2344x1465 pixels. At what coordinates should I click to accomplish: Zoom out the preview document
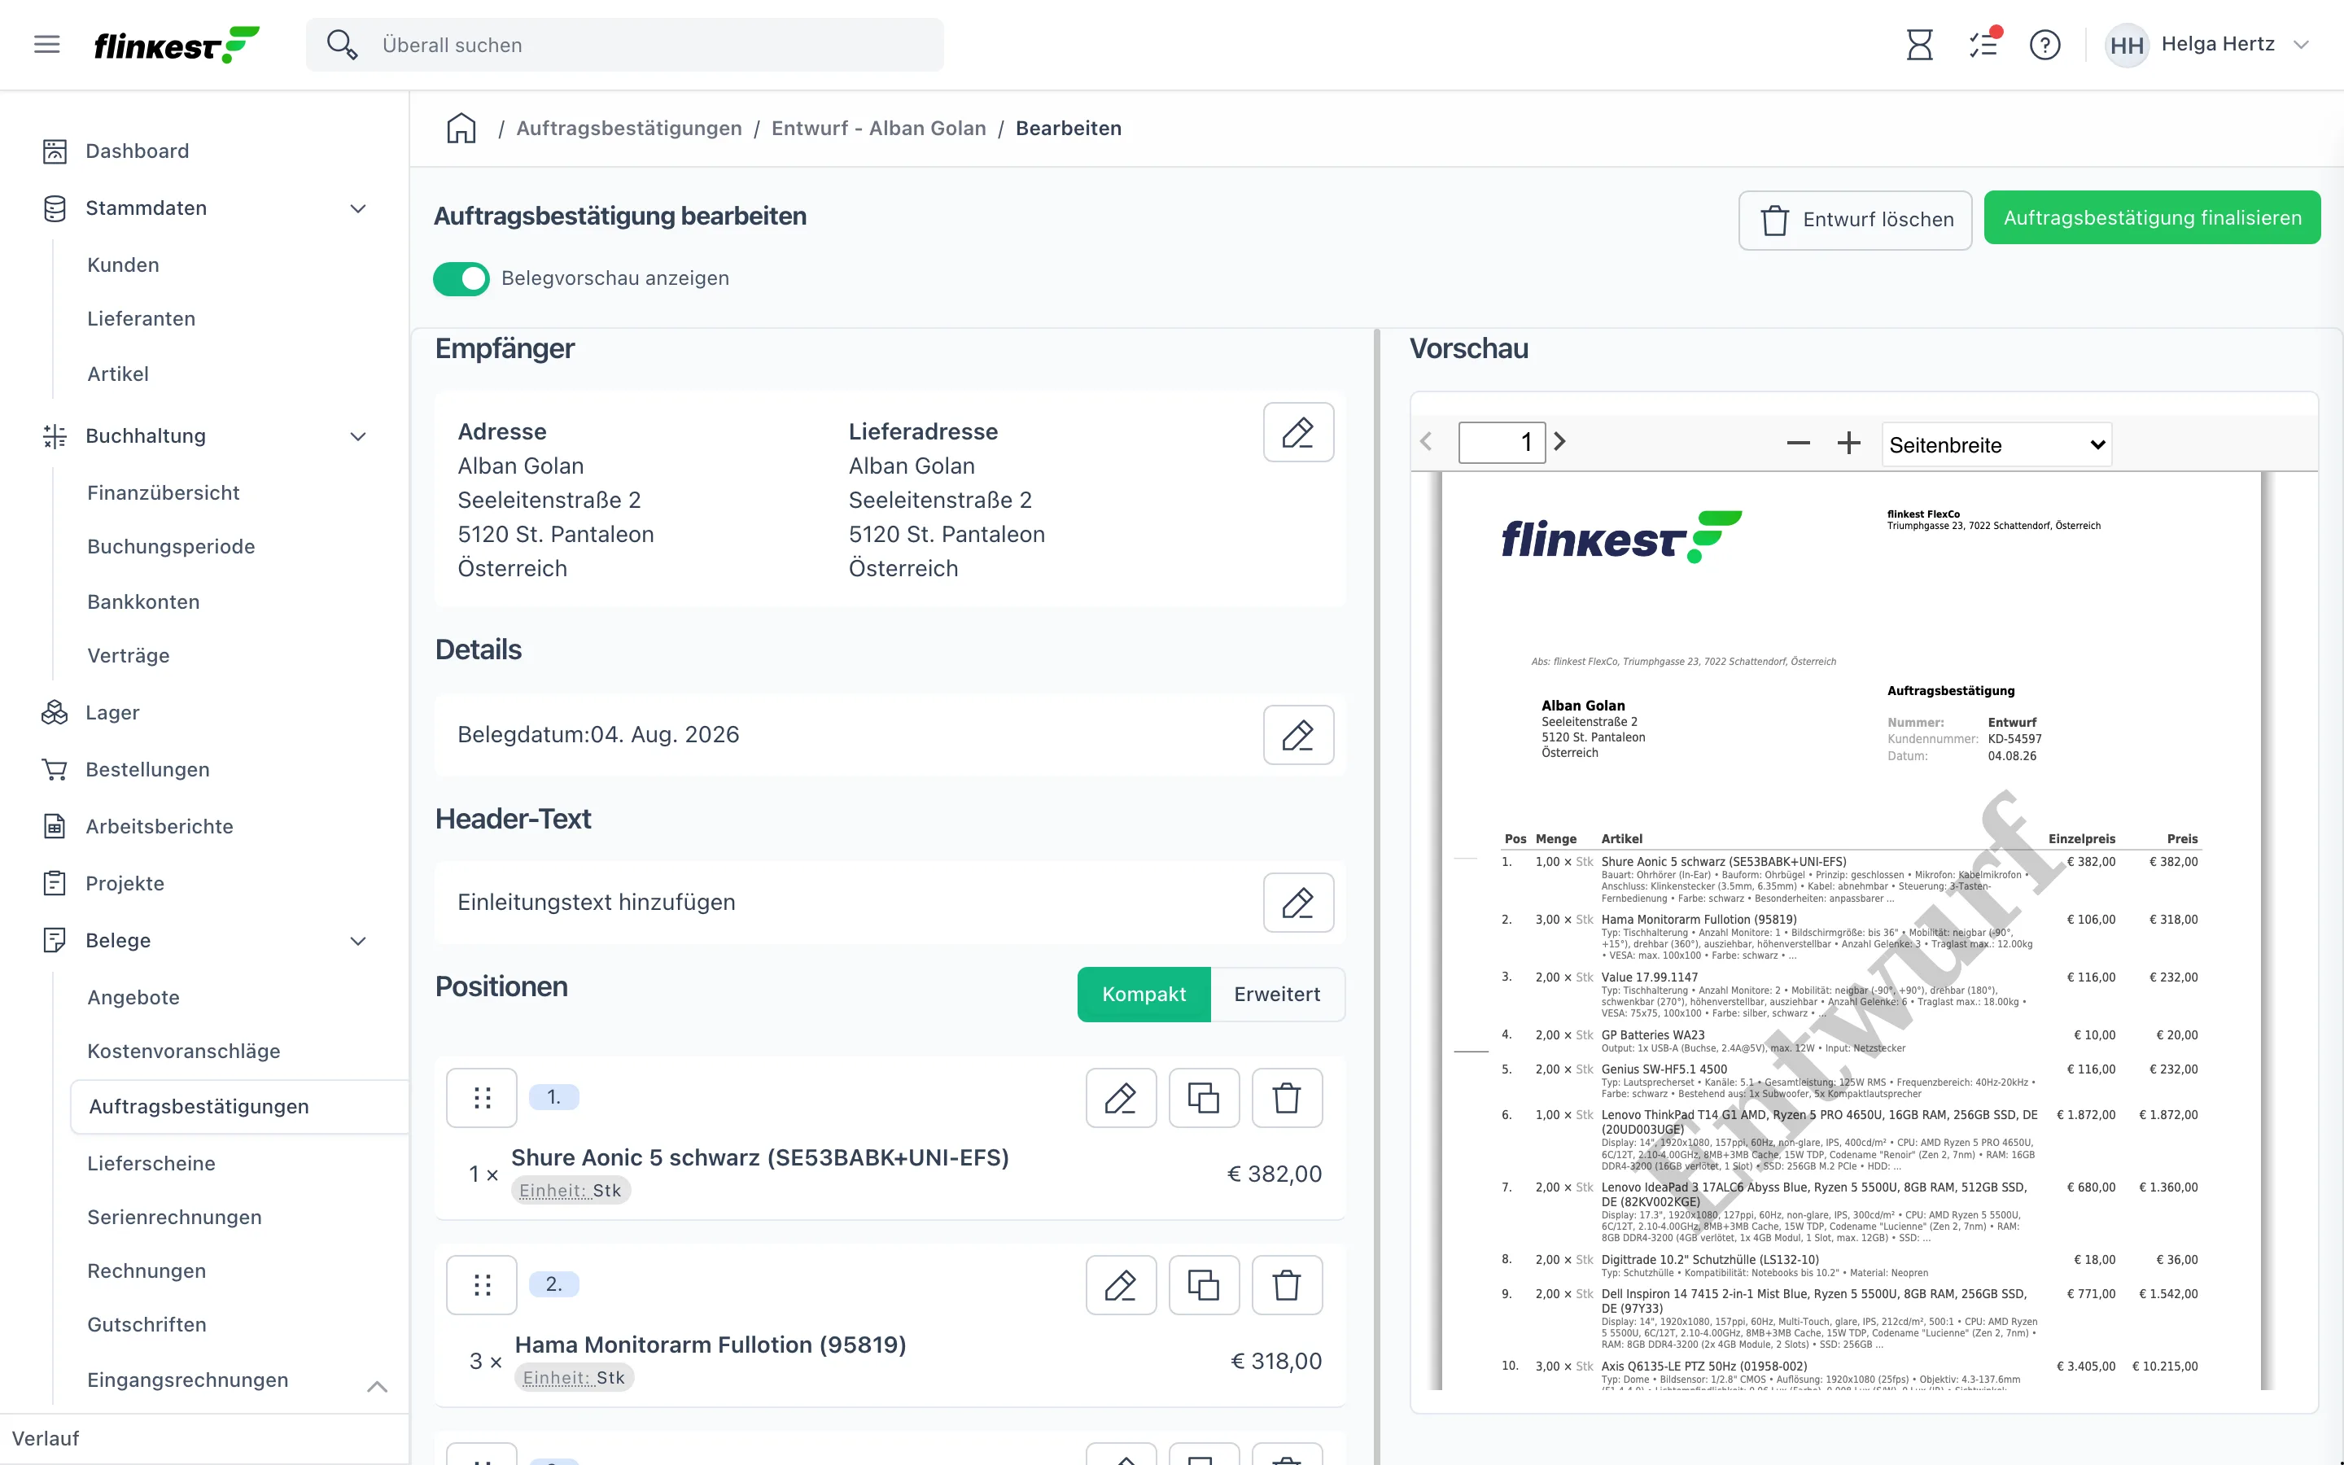(x=1798, y=444)
